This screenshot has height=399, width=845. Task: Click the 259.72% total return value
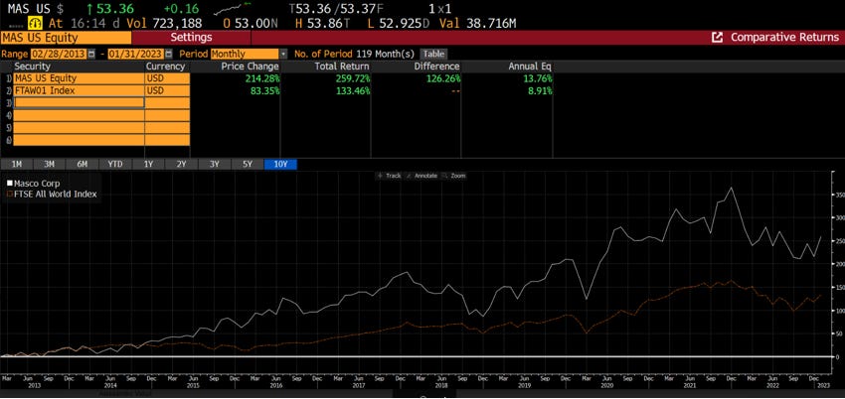click(x=352, y=78)
